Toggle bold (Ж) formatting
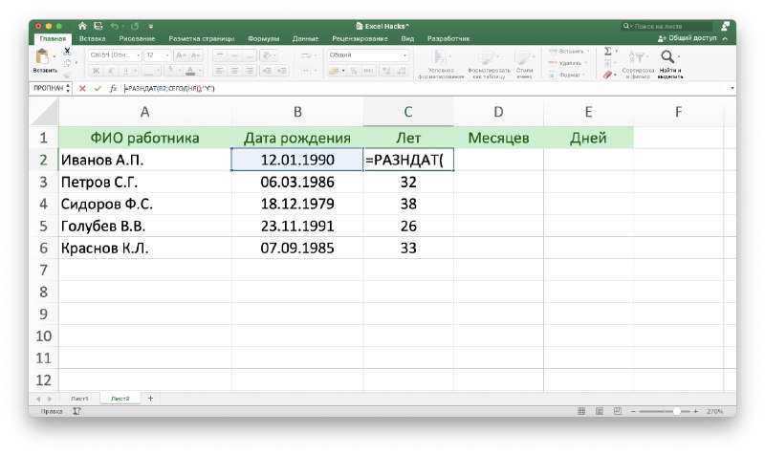Image resolution: width=765 pixels, height=455 pixels. coord(97,71)
